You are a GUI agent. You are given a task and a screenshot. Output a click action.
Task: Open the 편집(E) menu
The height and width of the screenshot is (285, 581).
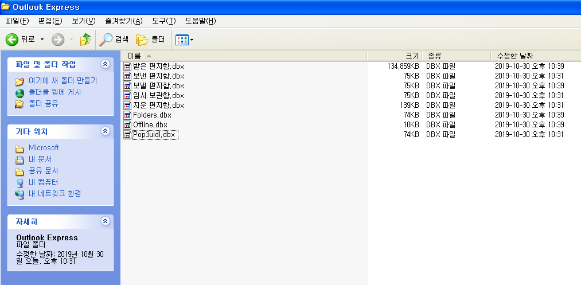click(50, 21)
